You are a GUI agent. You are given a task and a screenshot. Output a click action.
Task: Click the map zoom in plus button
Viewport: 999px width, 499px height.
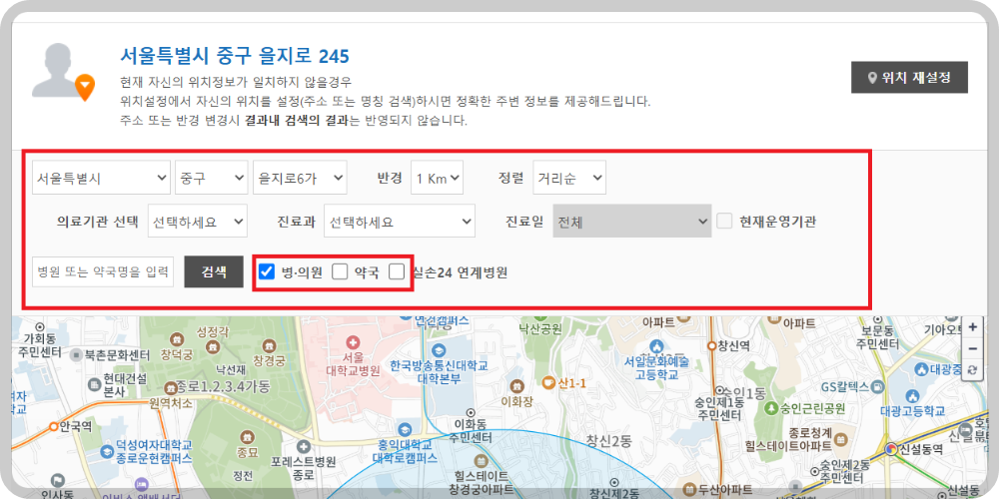(972, 327)
